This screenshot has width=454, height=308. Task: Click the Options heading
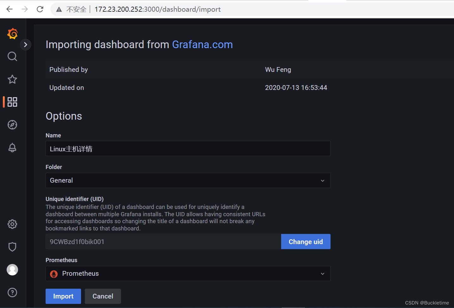click(64, 116)
